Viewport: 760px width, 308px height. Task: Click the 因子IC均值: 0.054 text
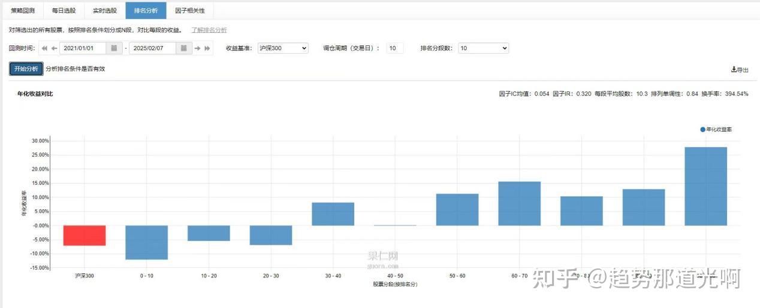click(524, 94)
